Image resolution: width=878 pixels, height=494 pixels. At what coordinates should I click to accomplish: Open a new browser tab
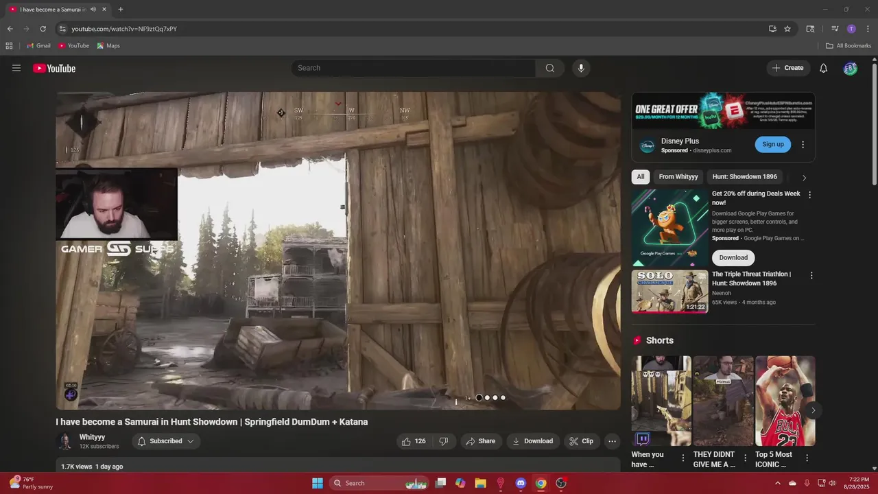(121, 10)
